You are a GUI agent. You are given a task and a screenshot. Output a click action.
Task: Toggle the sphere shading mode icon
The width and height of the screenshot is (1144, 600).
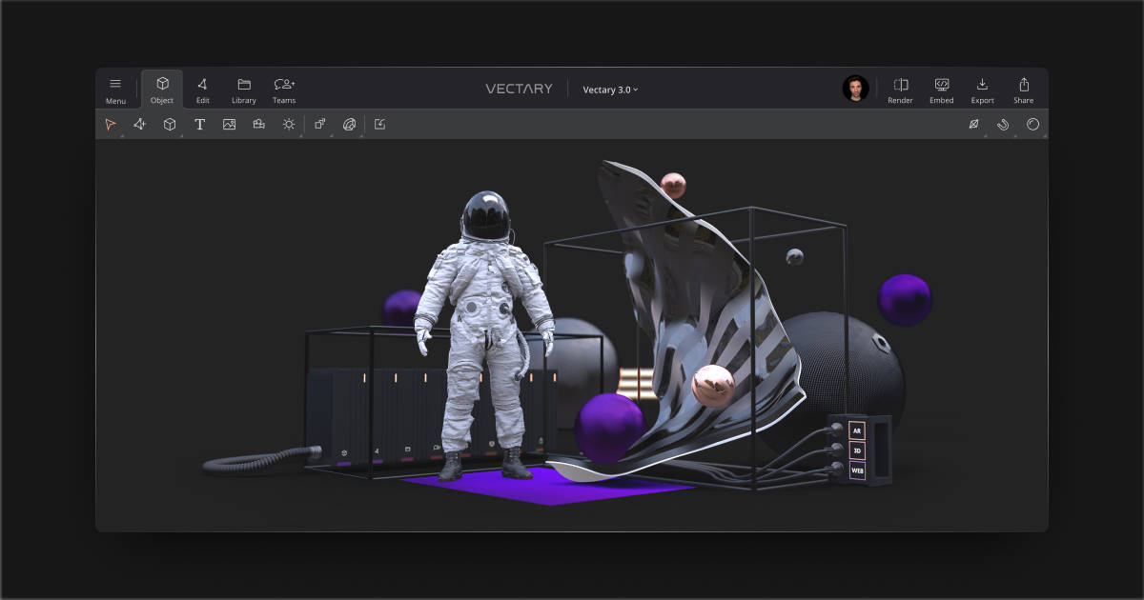tap(1032, 124)
